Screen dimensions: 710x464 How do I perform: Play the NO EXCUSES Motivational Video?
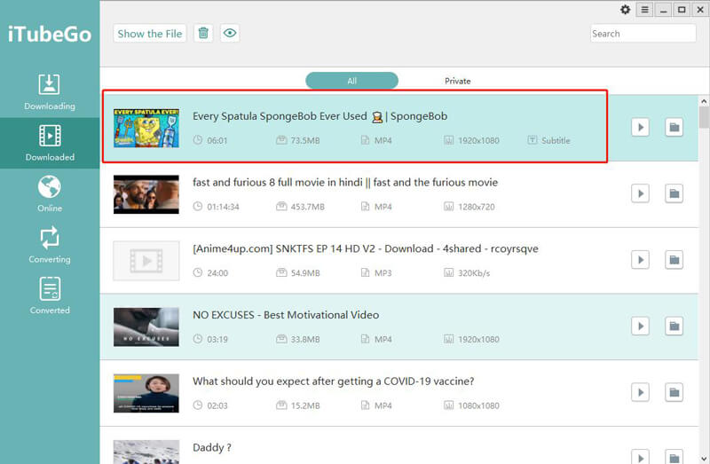tap(640, 326)
